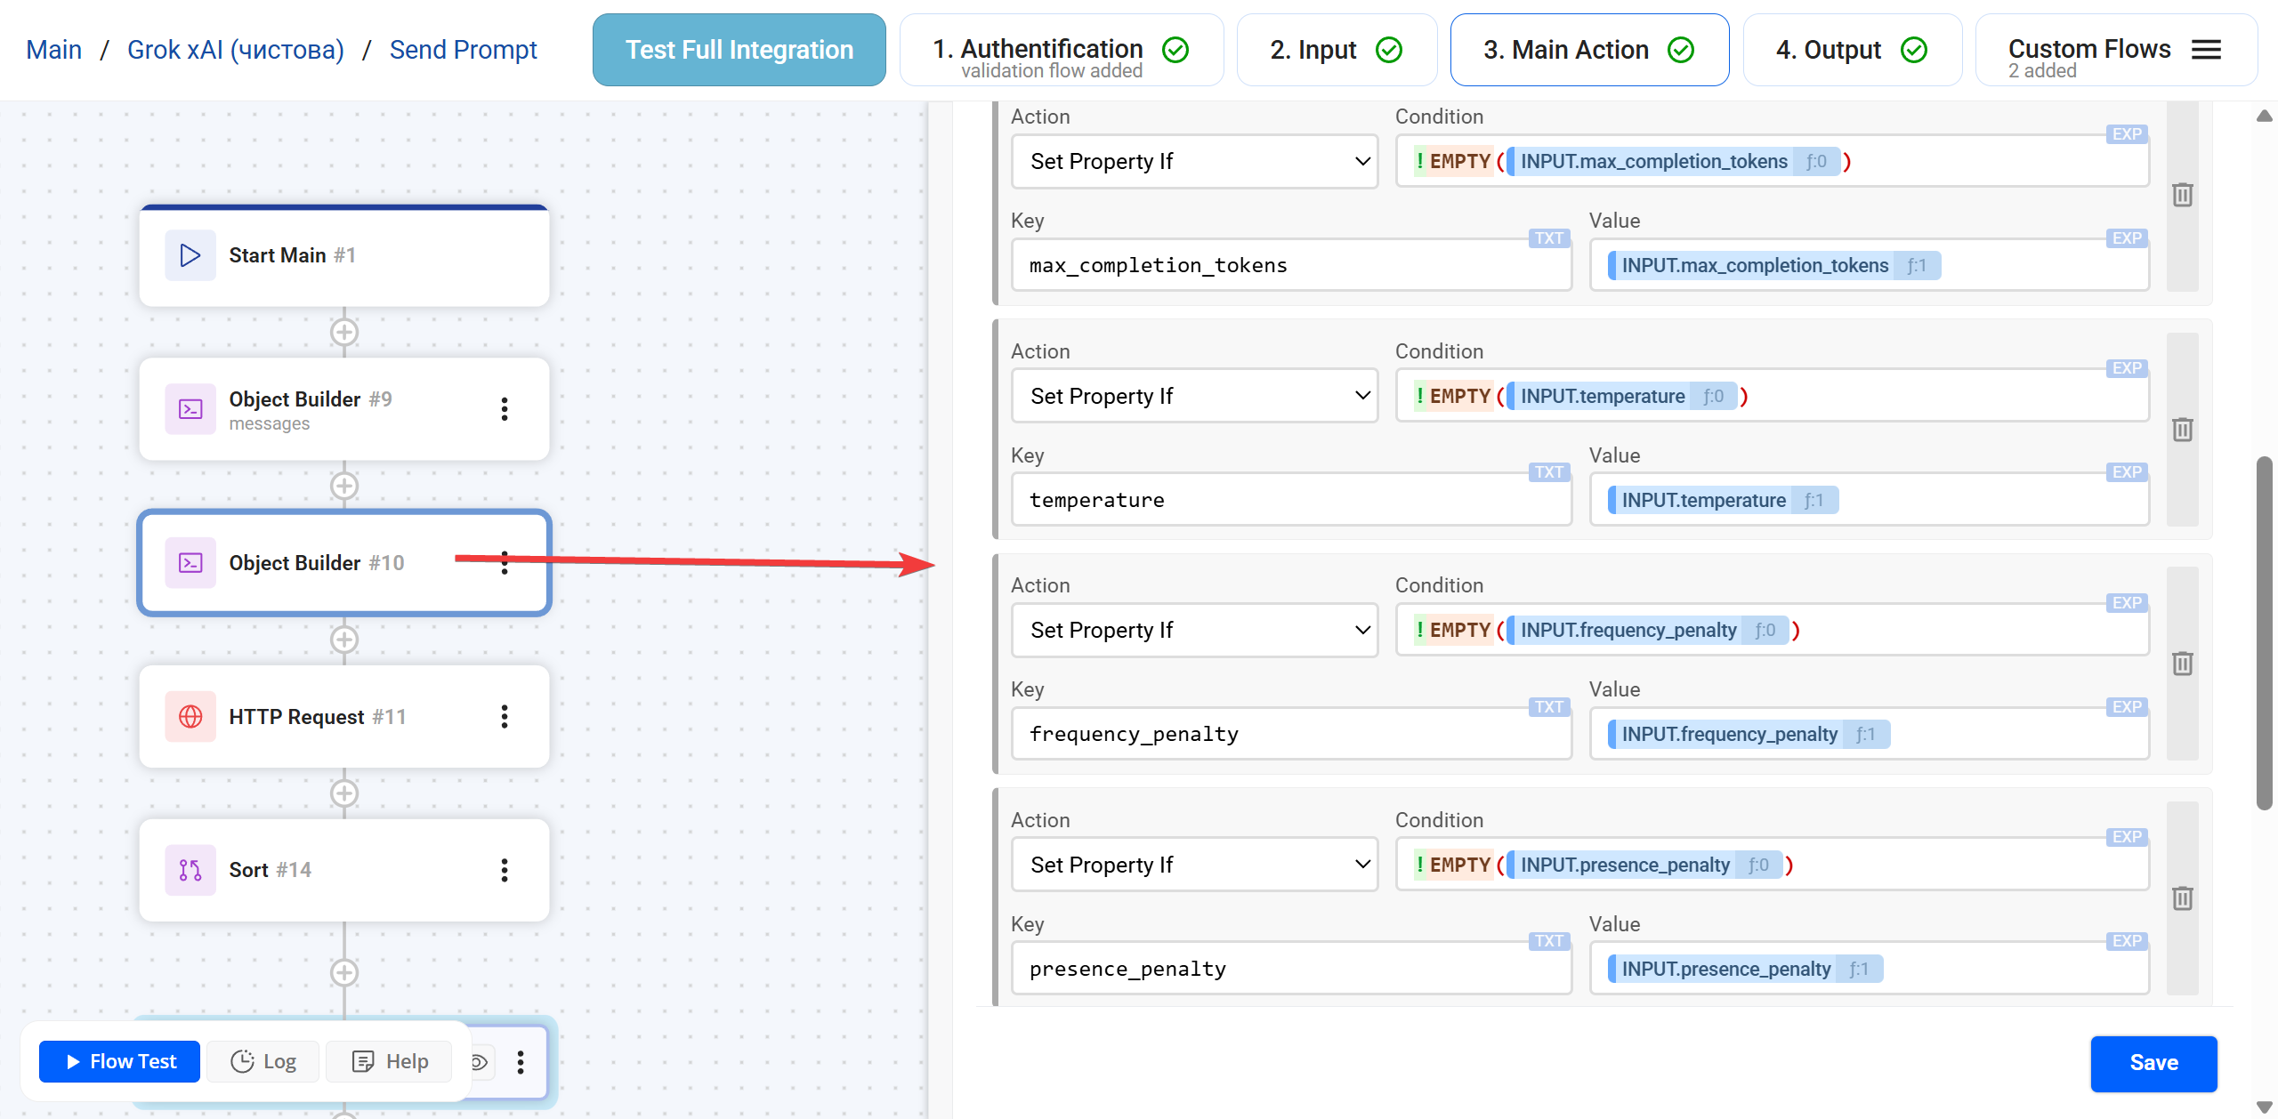The image size is (2278, 1119).
Task: Click the Start Main play icon
Action: pyautogui.click(x=190, y=255)
